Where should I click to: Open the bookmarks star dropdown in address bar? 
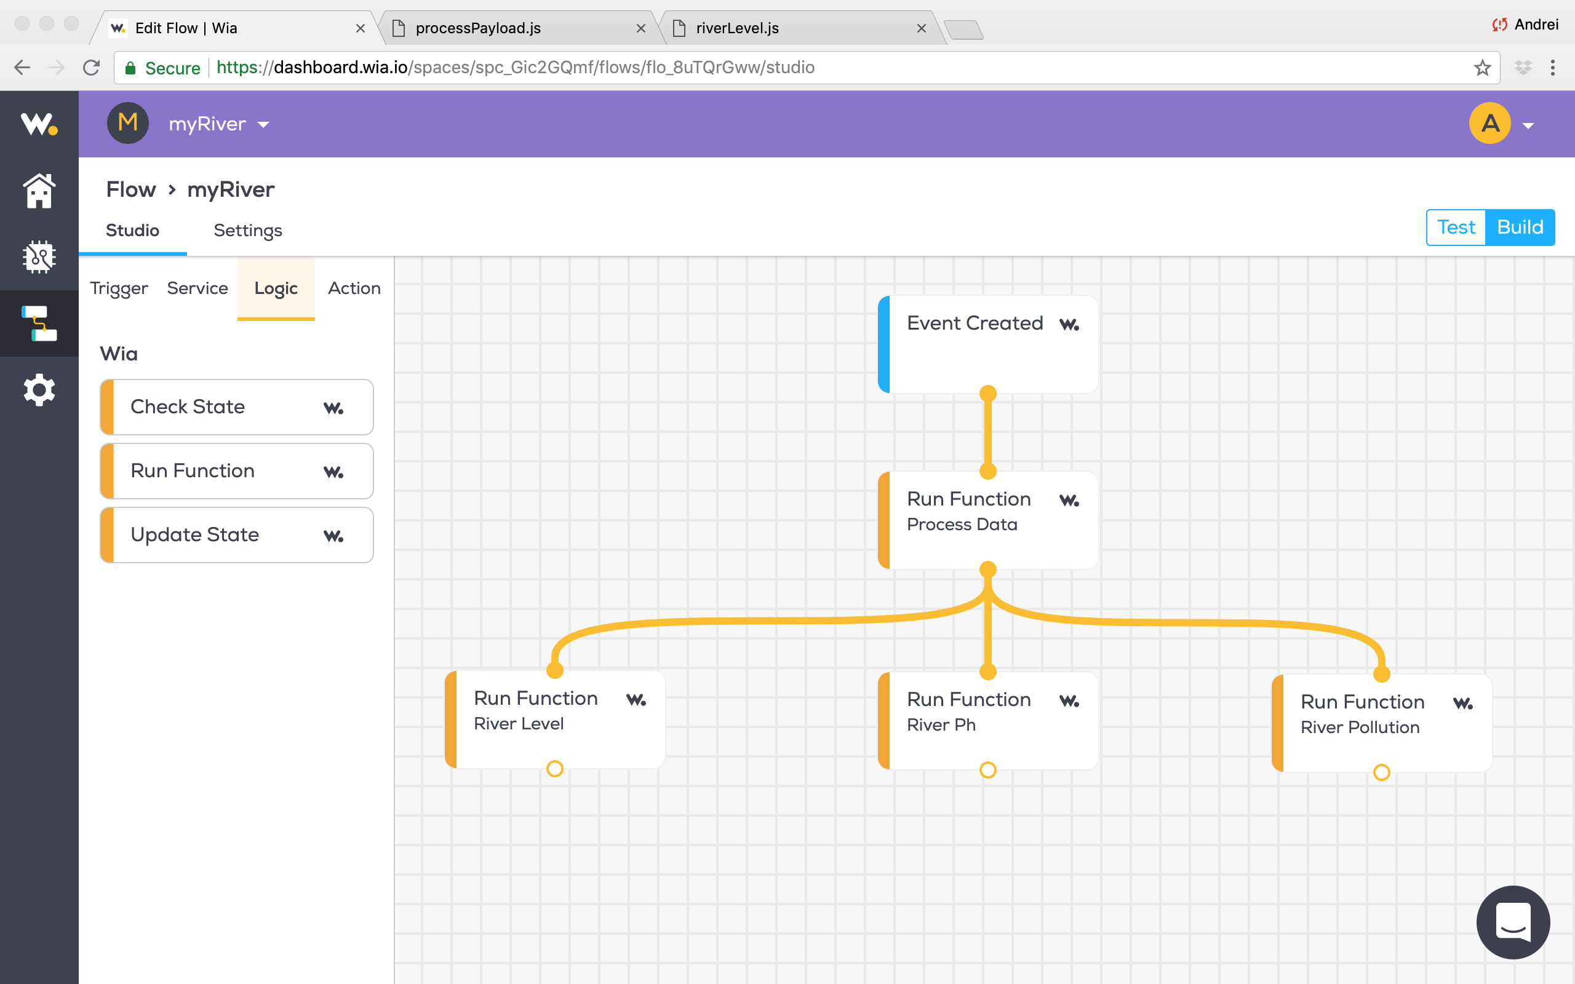1482,67
